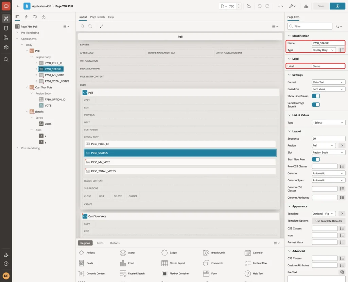The height and width of the screenshot is (282, 348).
Task: Pick an Icon via list button
Action: [x=342, y=235]
